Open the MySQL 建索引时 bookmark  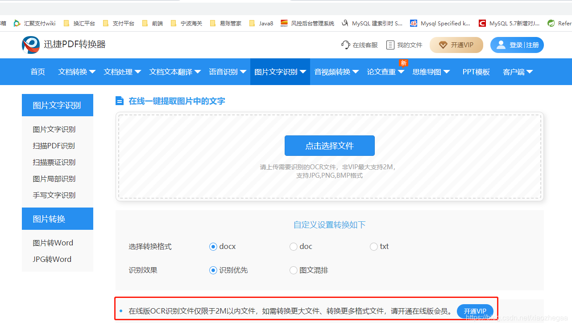click(372, 23)
